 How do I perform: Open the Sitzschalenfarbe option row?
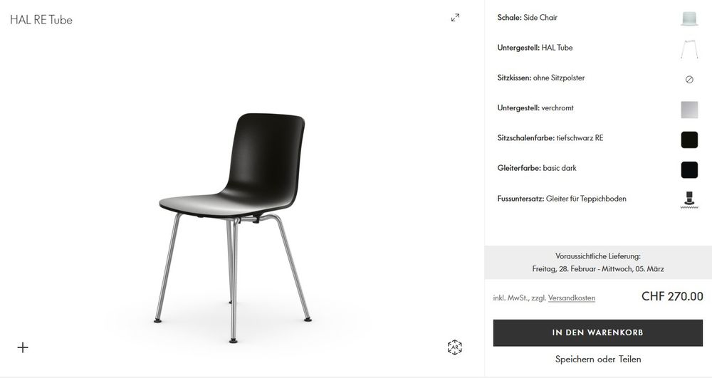tap(597, 138)
